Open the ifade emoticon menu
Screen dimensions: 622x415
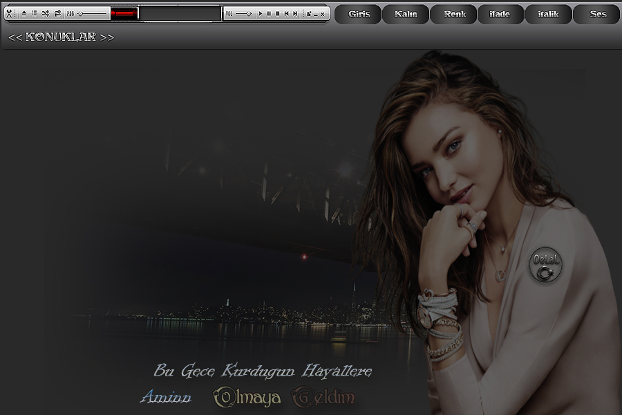[500, 15]
